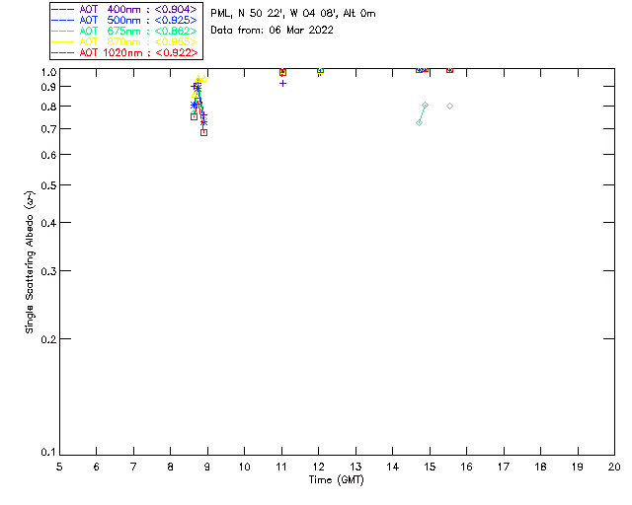Click the x-axis tick label 9
The width and height of the screenshot is (632, 505).
click(x=207, y=467)
